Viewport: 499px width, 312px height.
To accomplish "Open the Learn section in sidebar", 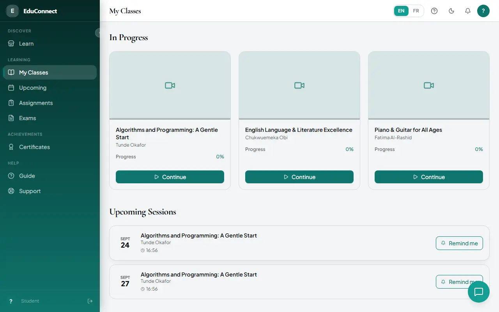I will [x=50, y=44].
